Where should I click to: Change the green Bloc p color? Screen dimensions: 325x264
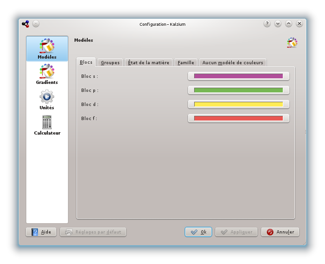[x=238, y=90]
